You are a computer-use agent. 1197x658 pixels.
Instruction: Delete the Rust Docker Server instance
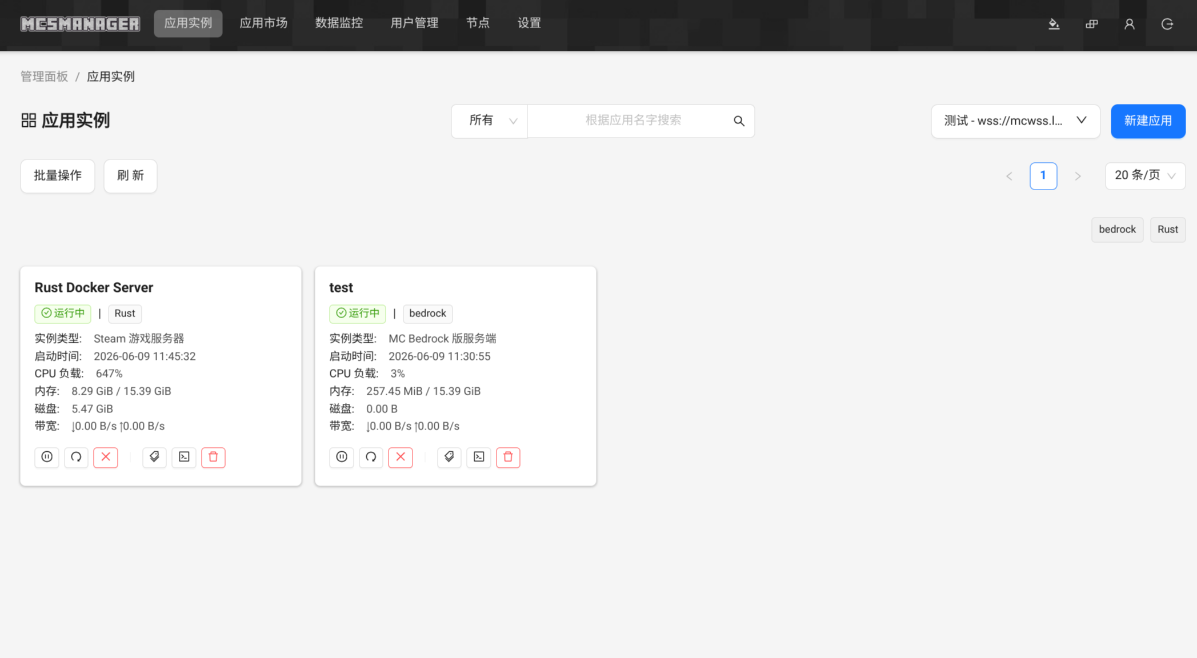tap(213, 457)
